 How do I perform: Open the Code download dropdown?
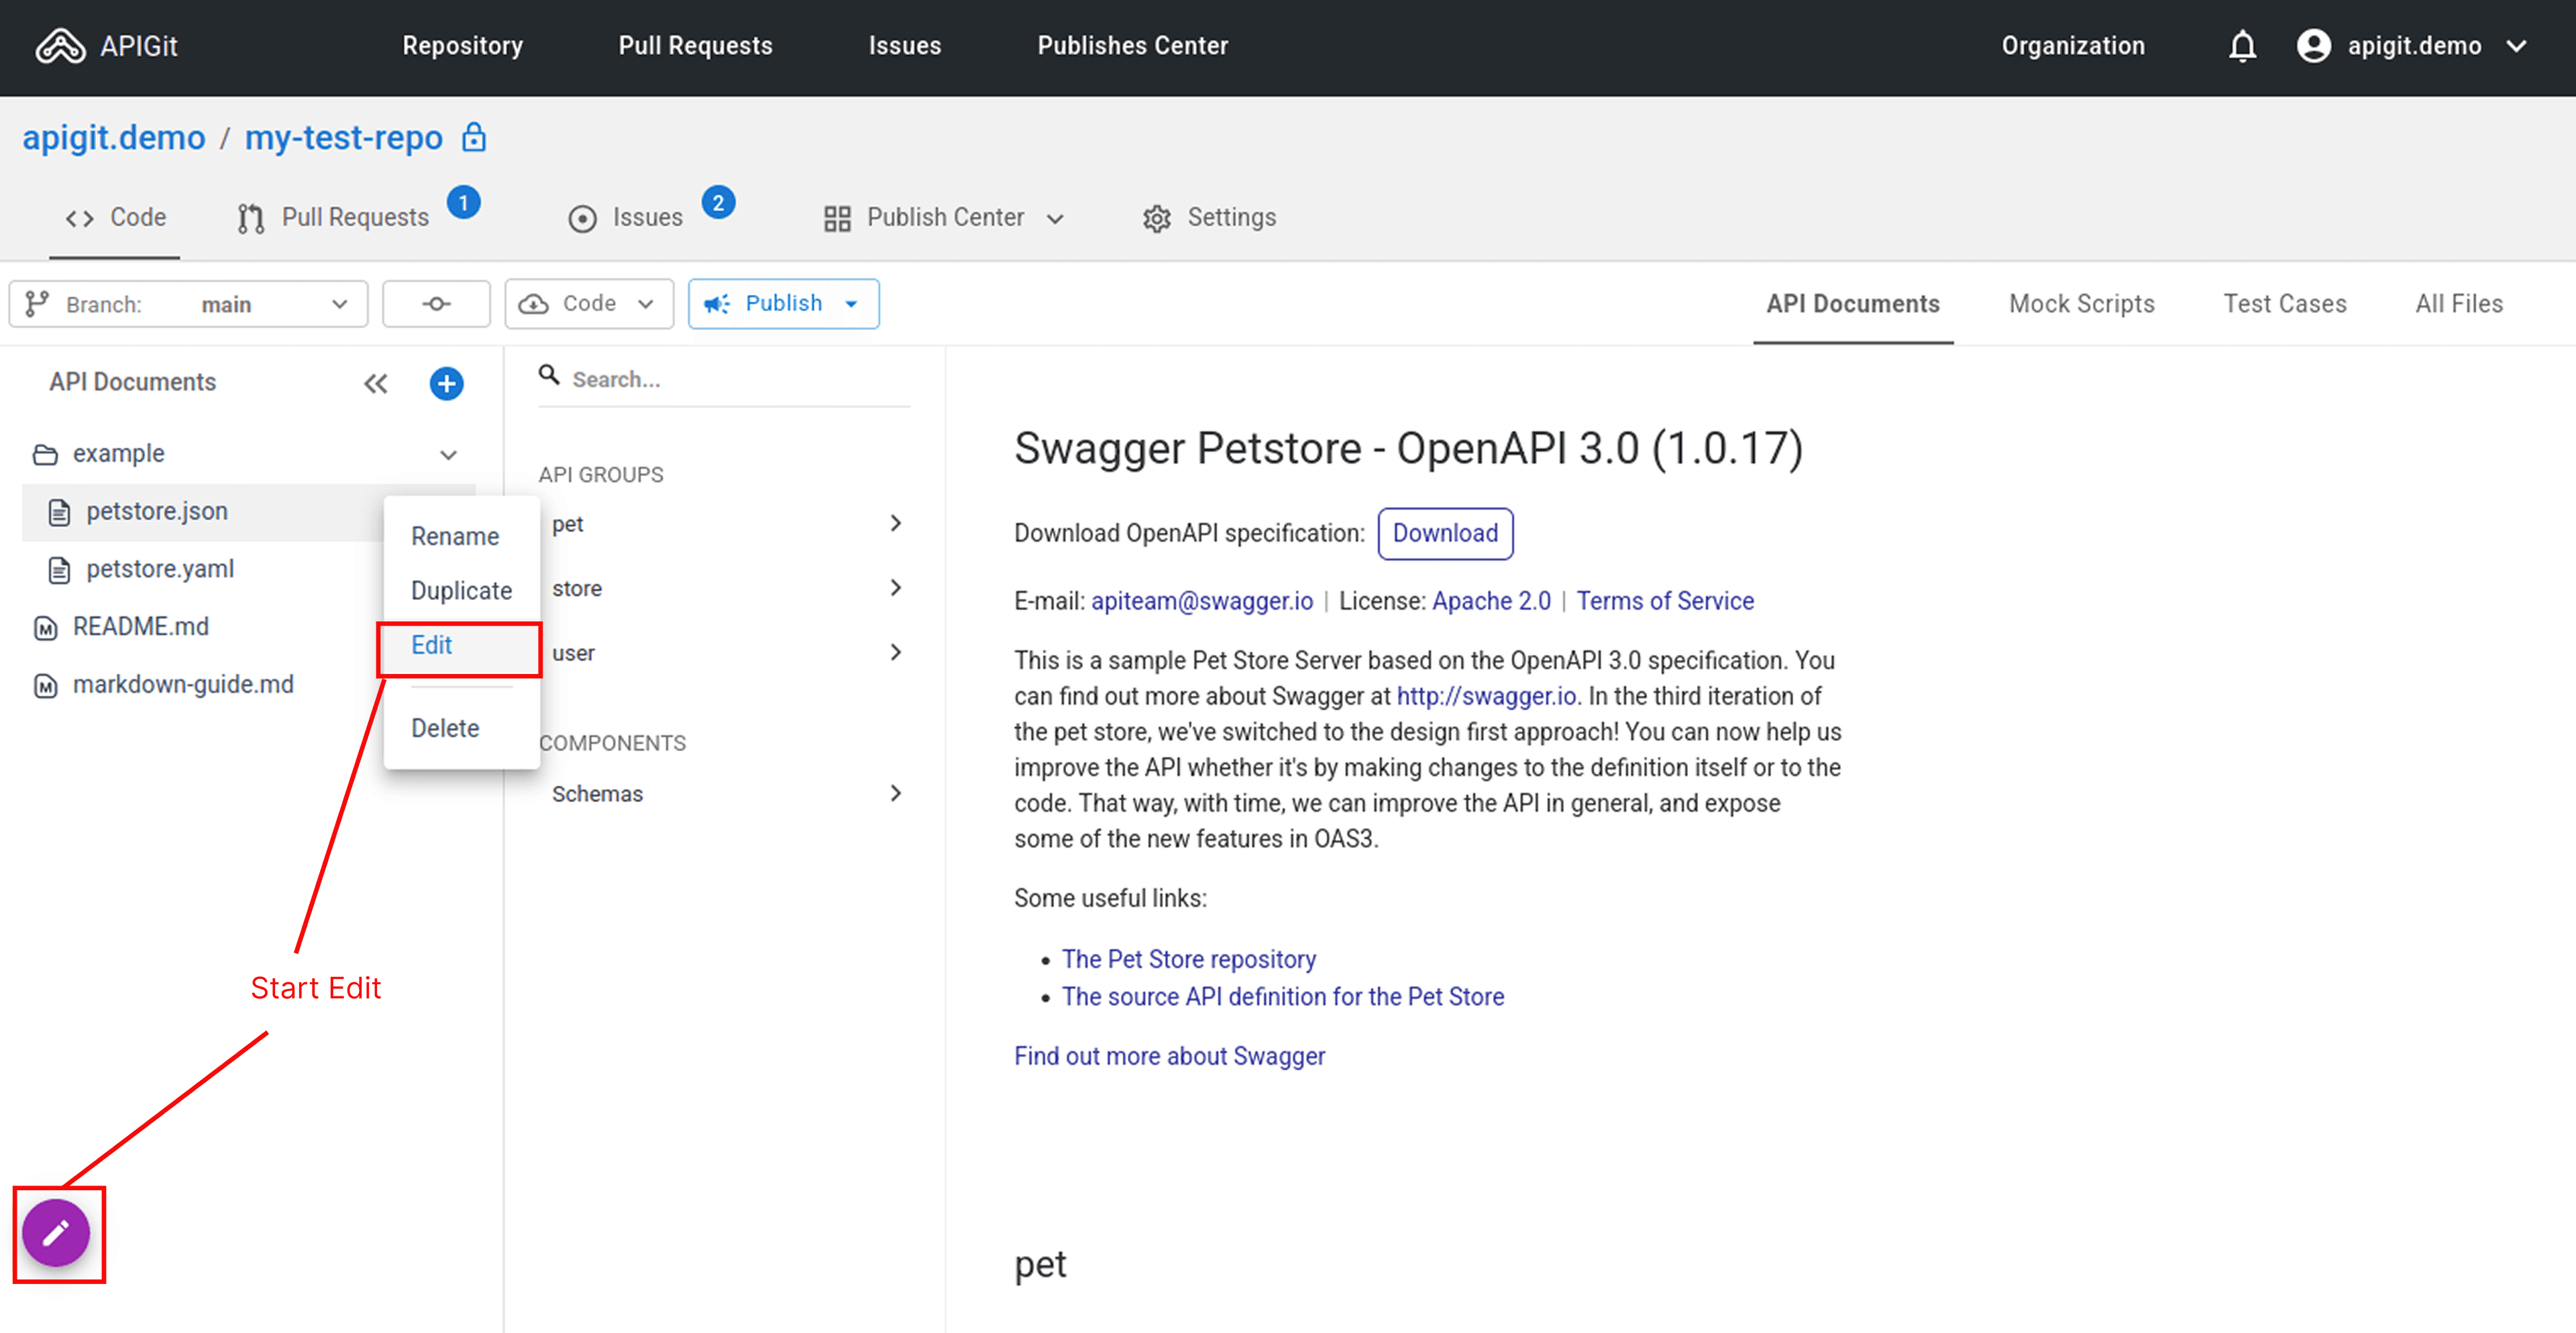pos(589,304)
